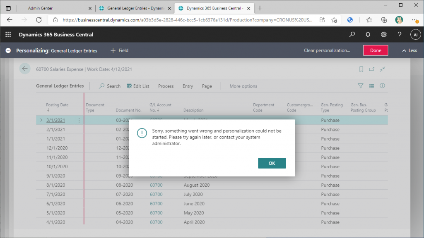Open the notifications bell
Screen dimensions: 424x238
click(368, 35)
